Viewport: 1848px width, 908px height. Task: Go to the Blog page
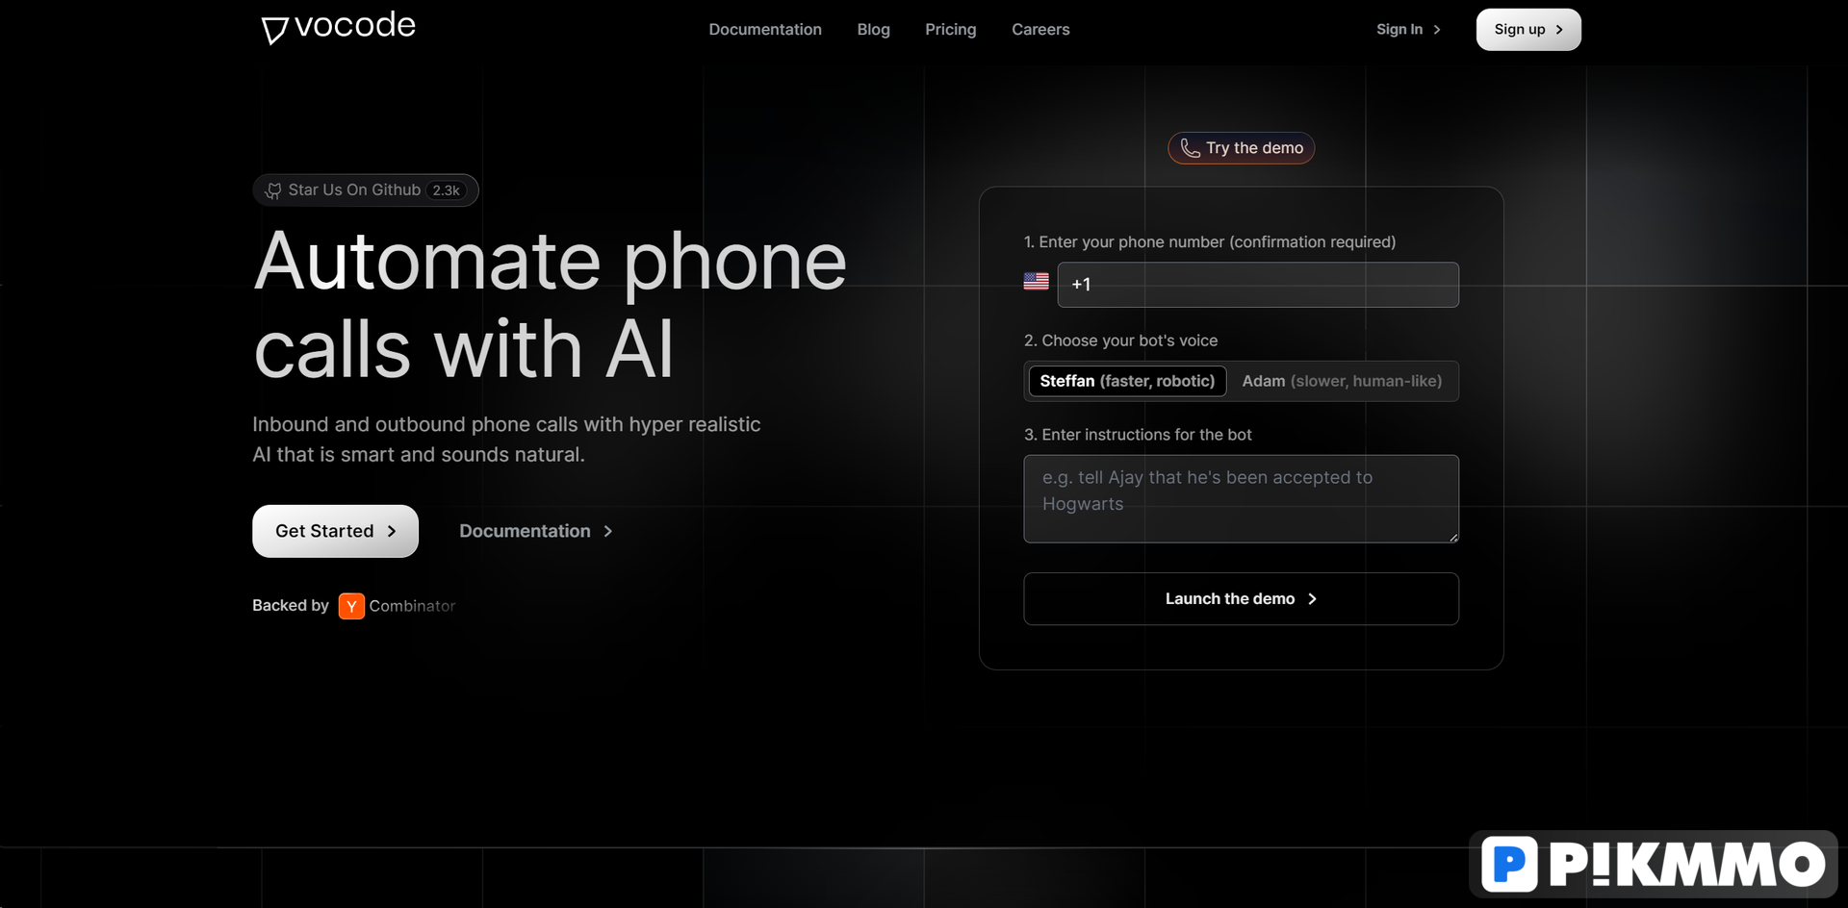(x=873, y=30)
